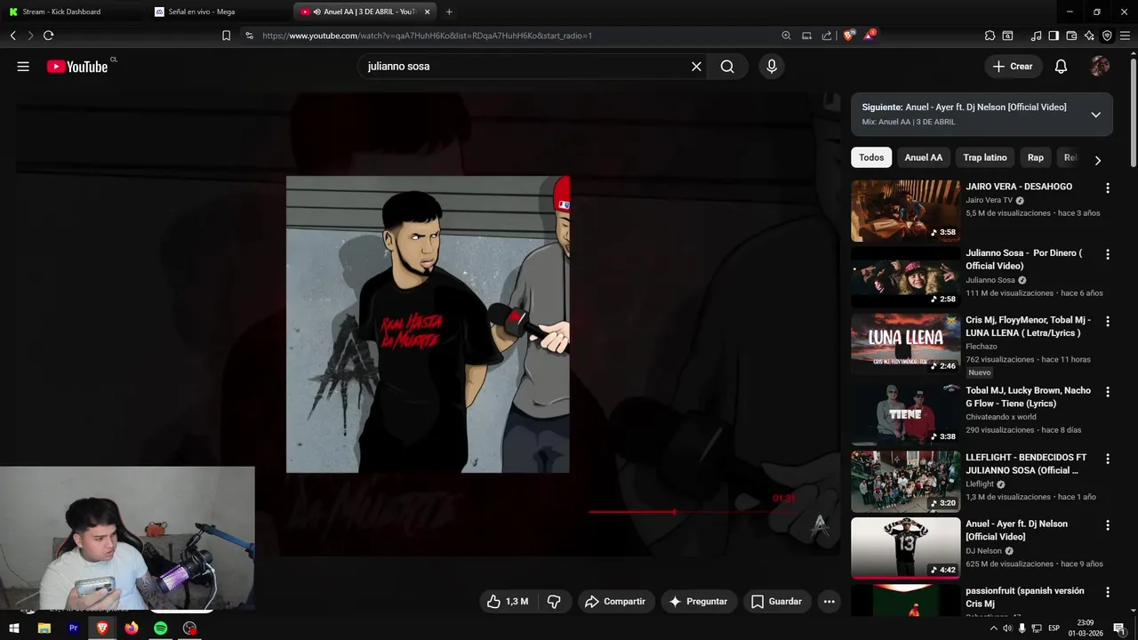Reload the current page
This screenshot has width=1138, height=640.
48,36
